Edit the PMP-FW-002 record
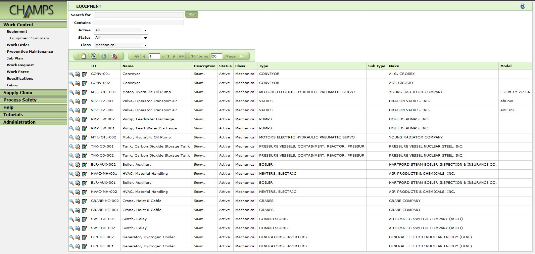The height and width of the screenshot is (254, 535). tap(84, 119)
